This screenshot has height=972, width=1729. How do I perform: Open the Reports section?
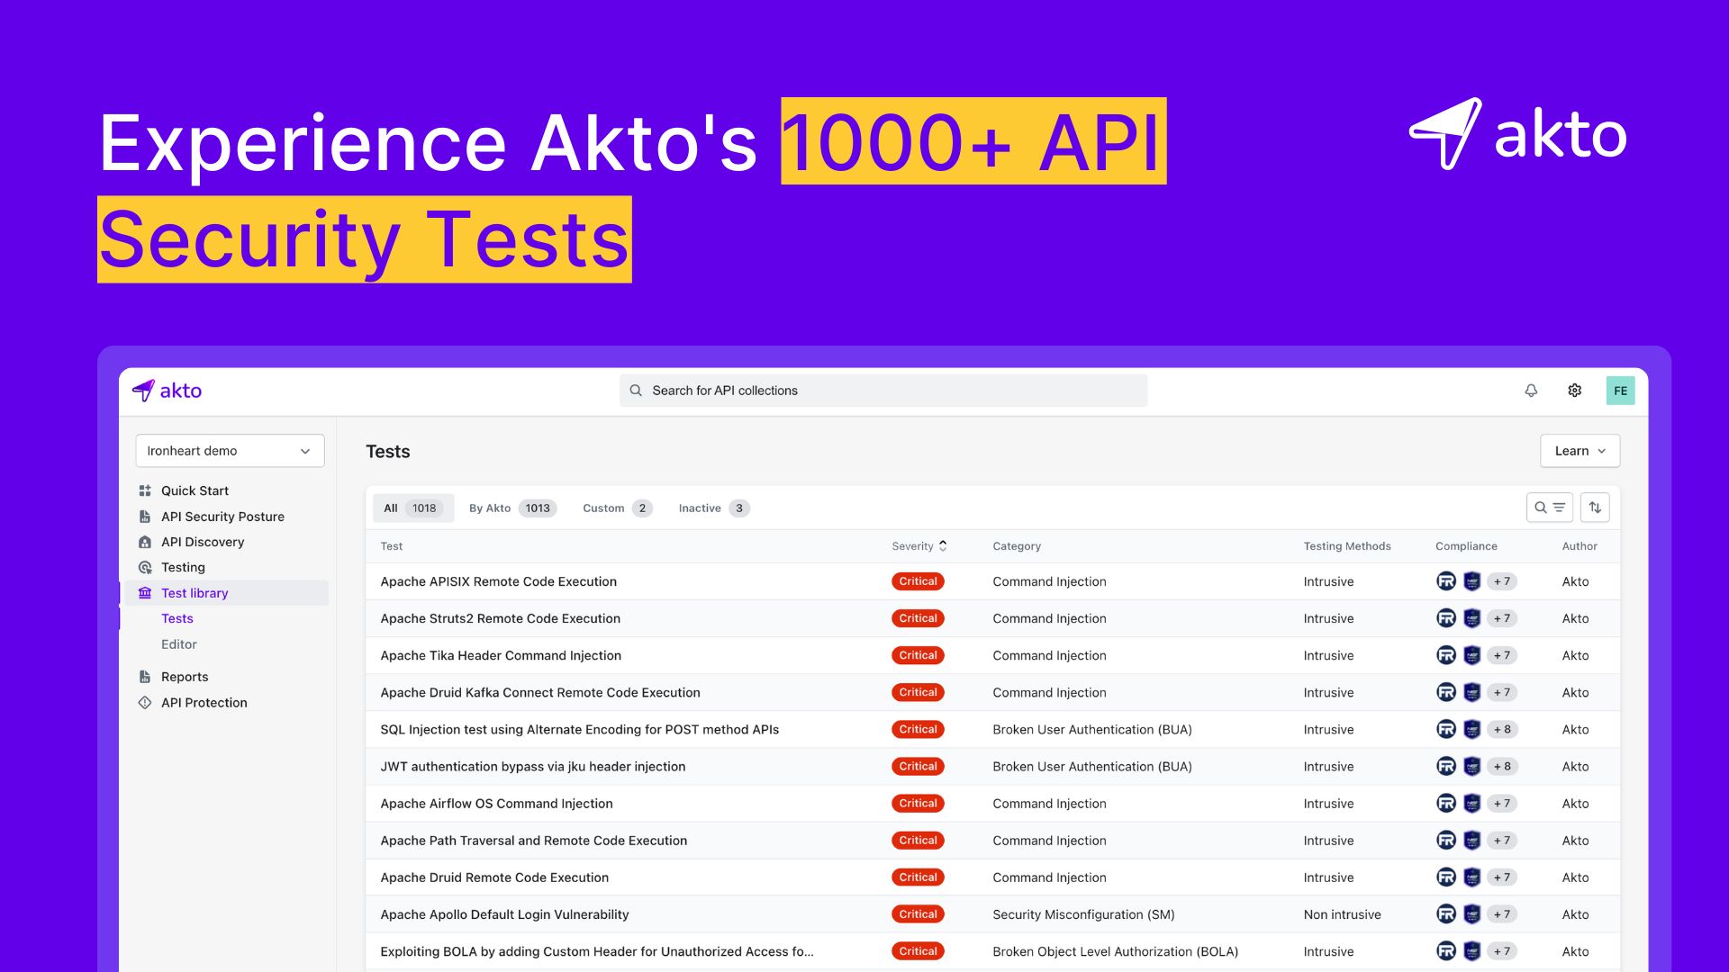click(x=185, y=677)
